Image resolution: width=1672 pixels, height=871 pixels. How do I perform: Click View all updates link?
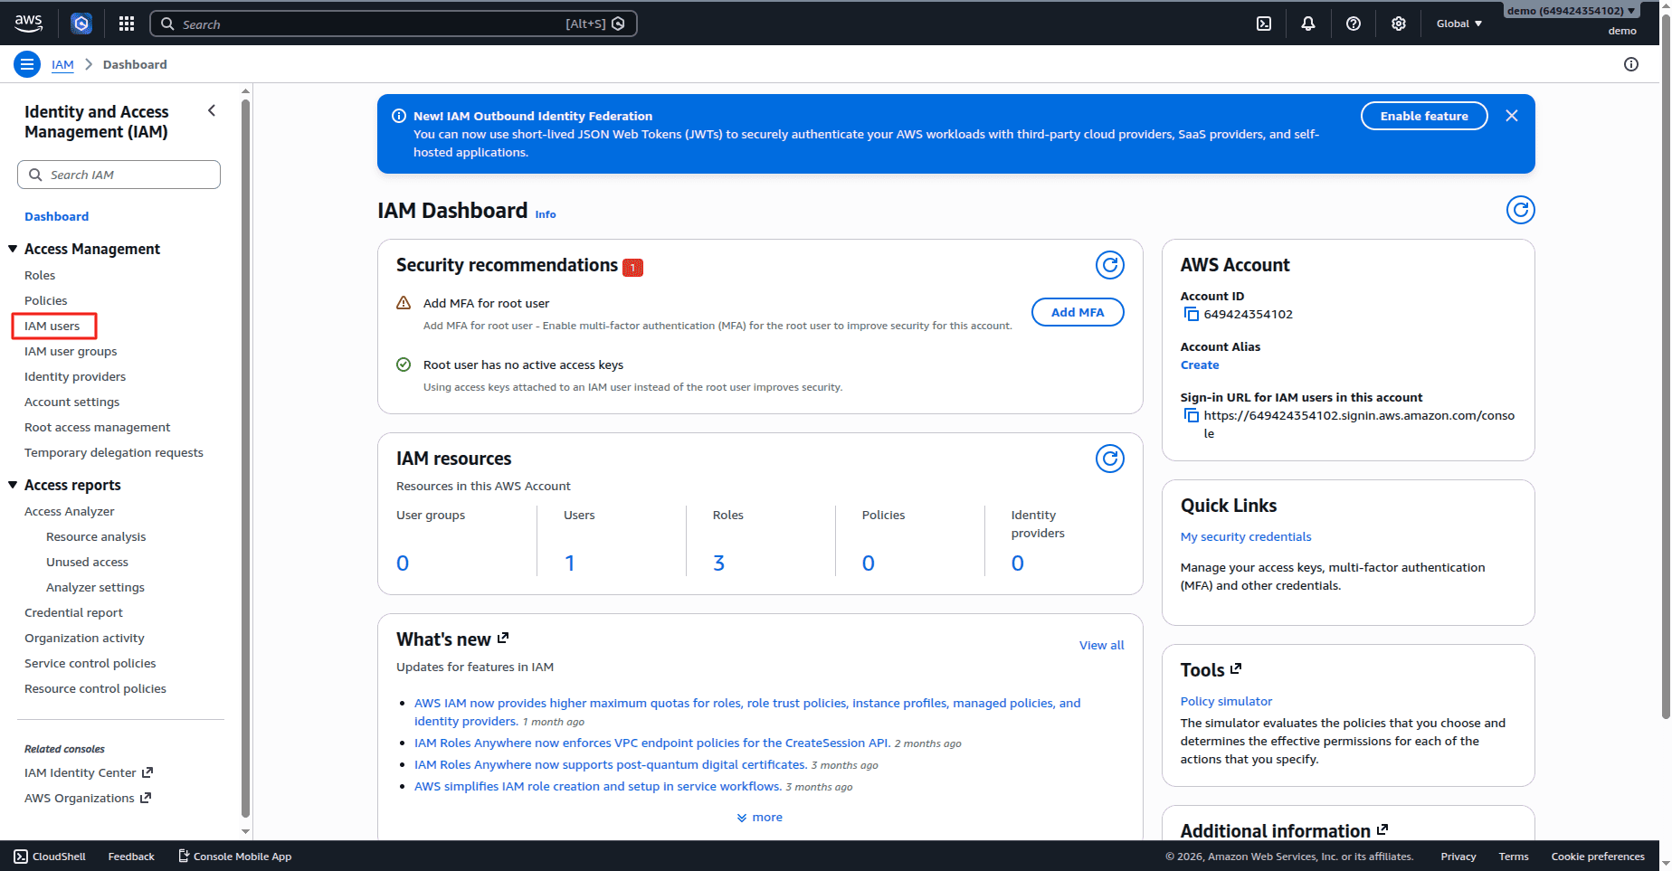pyautogui.click(x=1102, y=645)
